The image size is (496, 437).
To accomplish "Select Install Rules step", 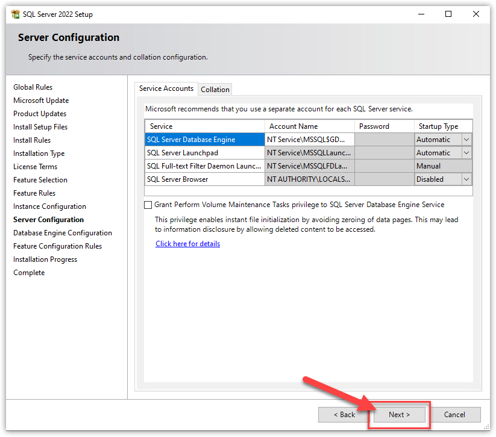I will 32,140.
